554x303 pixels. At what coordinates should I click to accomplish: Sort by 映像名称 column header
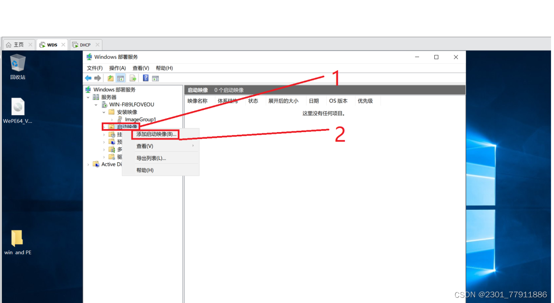pos(200,101)
